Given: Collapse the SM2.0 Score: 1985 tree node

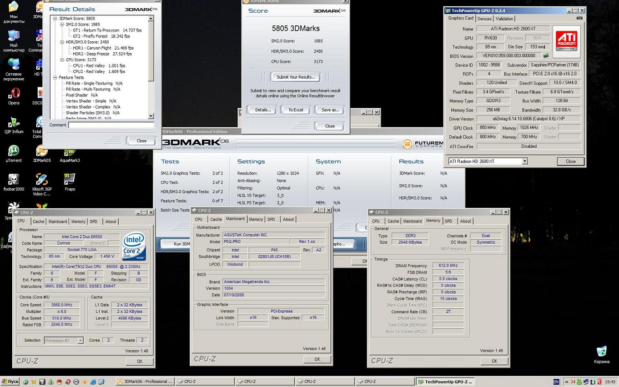Looking at the screenshot, I should (x=62, y=25).
